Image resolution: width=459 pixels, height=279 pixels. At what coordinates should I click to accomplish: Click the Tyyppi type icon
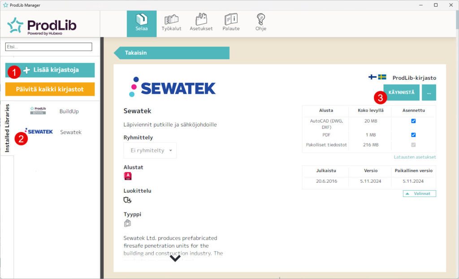[127, 223]
